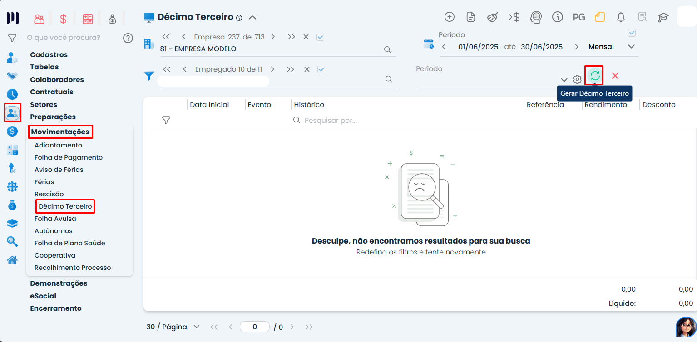The image size is (697, 342).
Task: Expand the Demonstrações section
Action: pyautogui.click(x=59, y=283)
